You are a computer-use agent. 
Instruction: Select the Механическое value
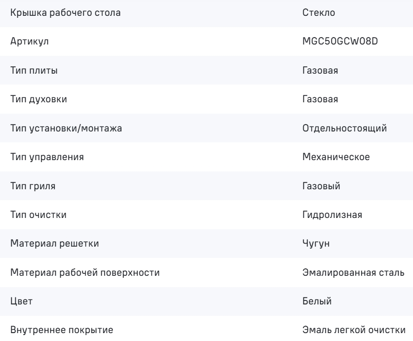tap(336, 158)
